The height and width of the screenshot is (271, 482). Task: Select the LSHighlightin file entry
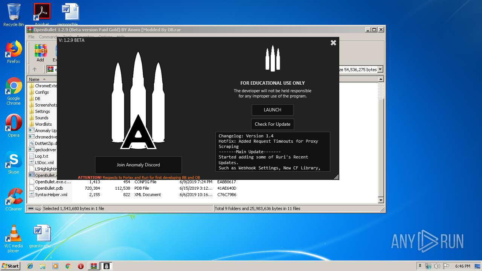pos(43,169)
